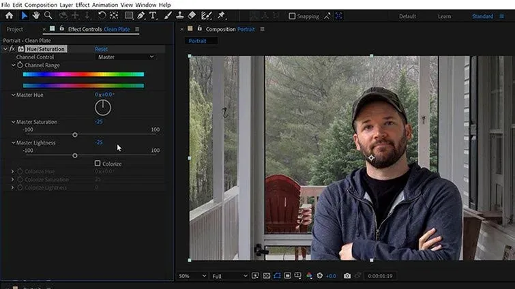
Task: Select the Rectangle shape tool
Action: tap(129, 16)
